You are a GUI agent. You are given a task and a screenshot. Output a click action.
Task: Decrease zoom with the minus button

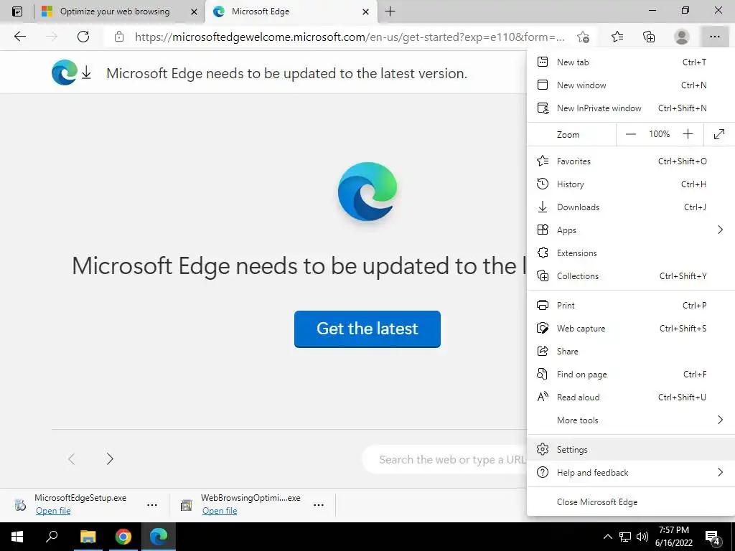631,134
